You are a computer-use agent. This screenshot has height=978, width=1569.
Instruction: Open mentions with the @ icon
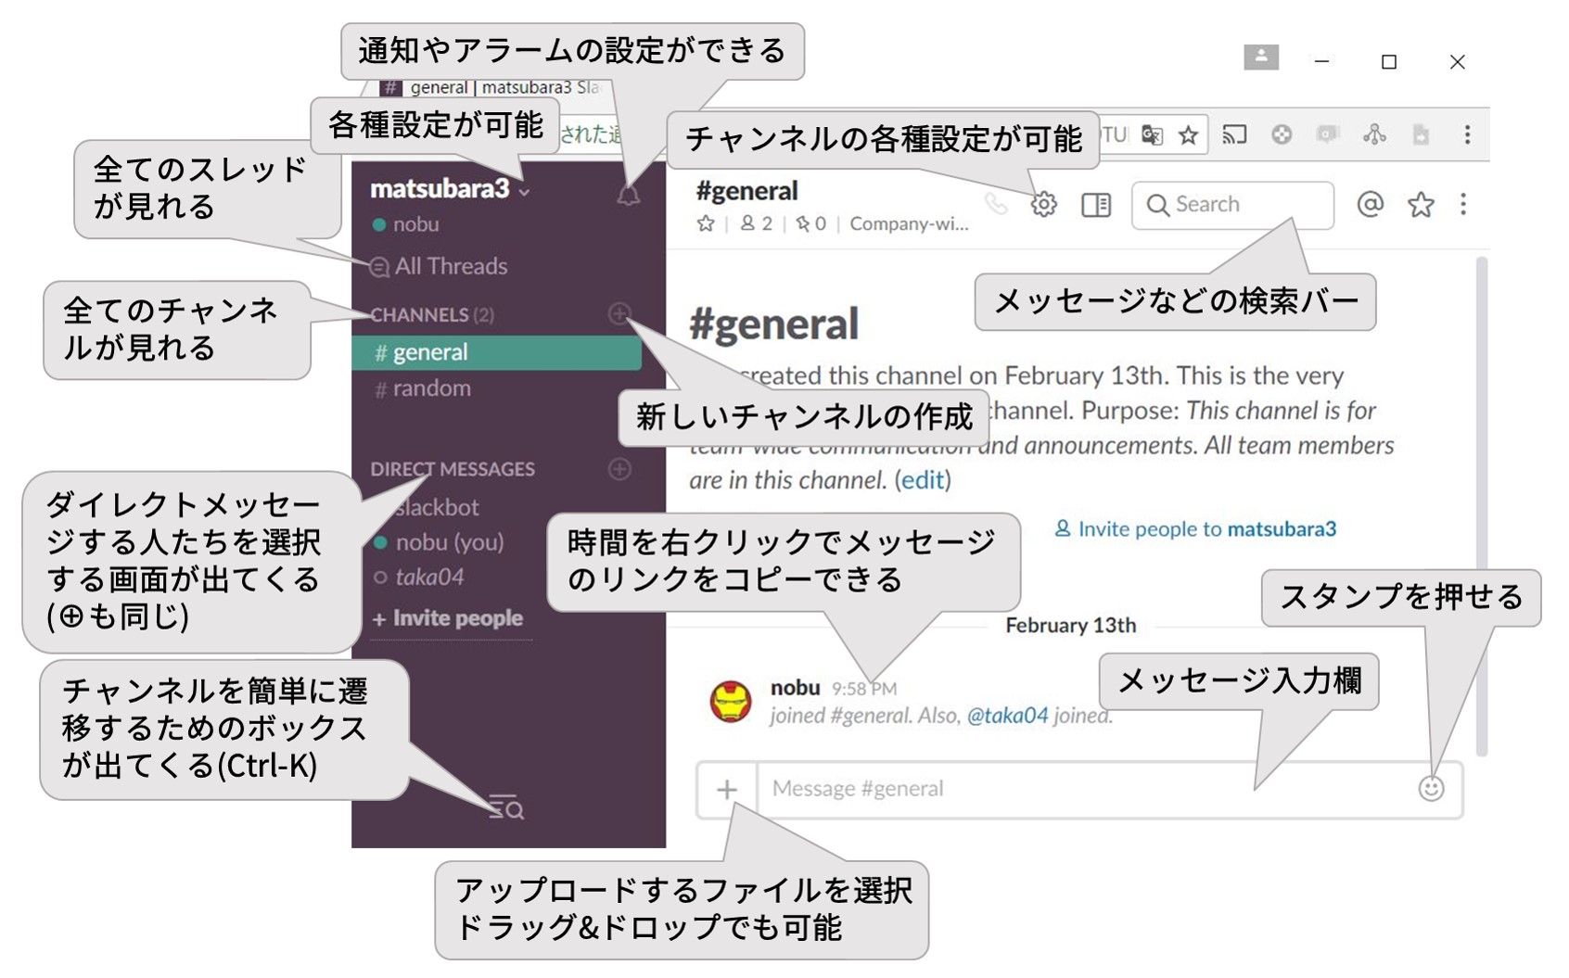[x=1370, y=204]
